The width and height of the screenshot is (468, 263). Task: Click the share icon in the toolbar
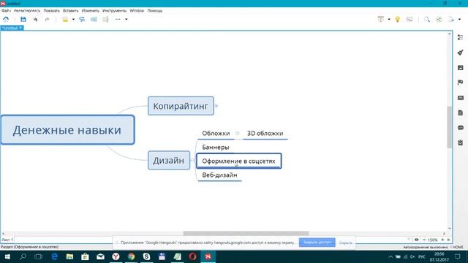tap(439, 20)
